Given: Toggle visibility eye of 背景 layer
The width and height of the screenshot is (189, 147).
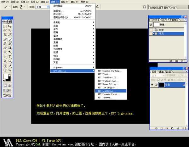Looking at the screenshot, I should click(x=152, y=85).
